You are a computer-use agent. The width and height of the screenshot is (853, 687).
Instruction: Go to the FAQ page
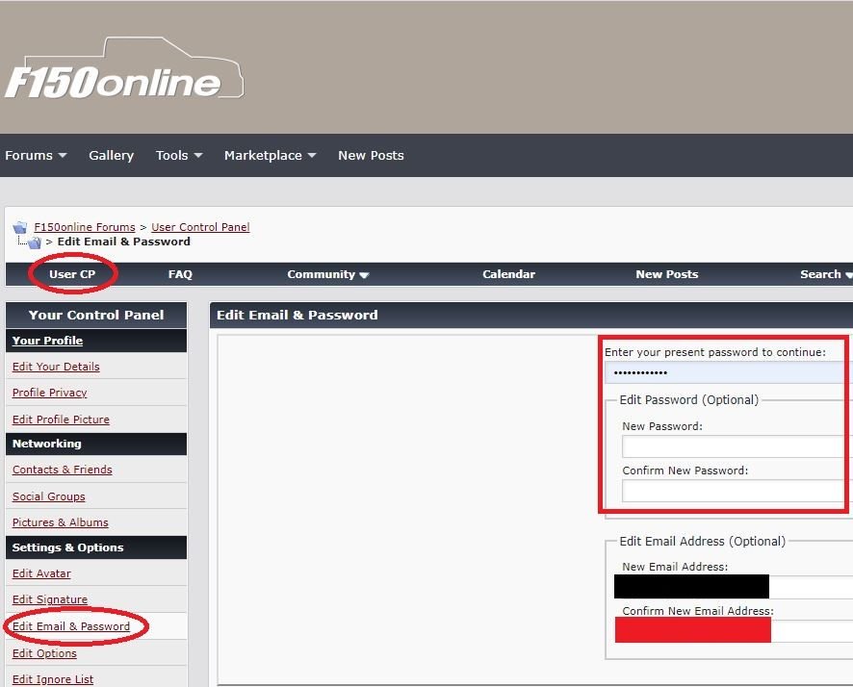(180, 274)
